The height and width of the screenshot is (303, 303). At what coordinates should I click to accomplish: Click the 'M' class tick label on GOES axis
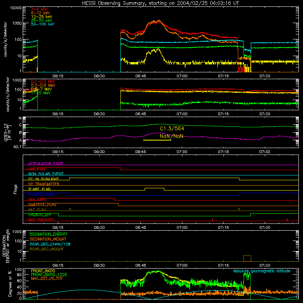coord(20,118)
